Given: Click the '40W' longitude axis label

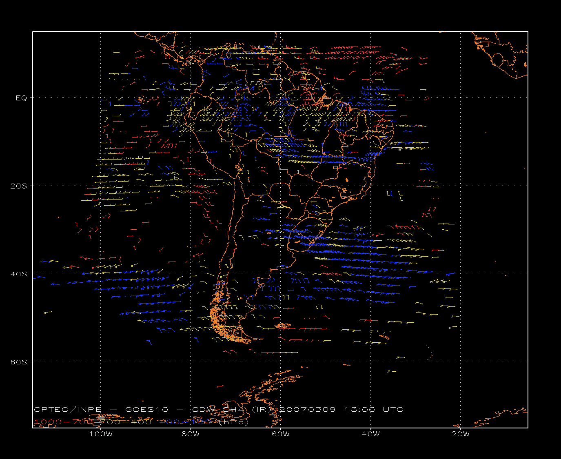Looking at the screenshot, I should [x=371, y=434].
